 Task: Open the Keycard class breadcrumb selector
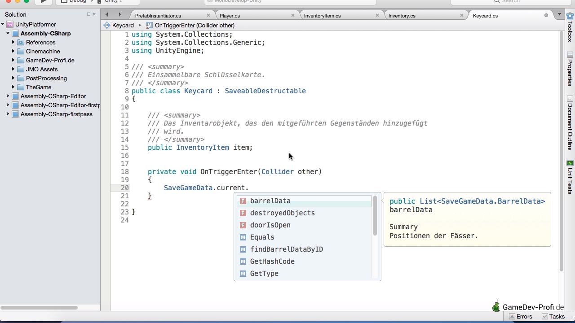pos(119,25)
